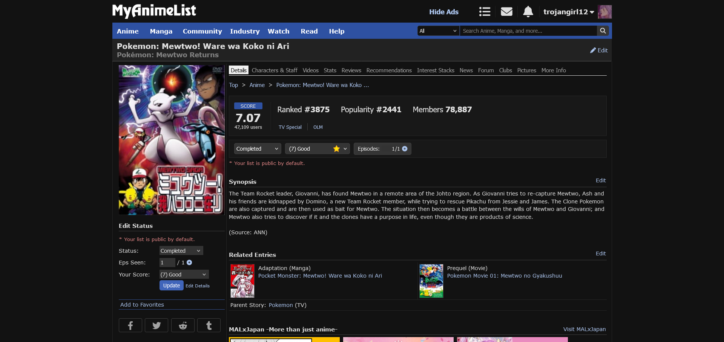The image size is (724, 342).
Task: Open the Help navigation menu
Action: coord(337,31)
